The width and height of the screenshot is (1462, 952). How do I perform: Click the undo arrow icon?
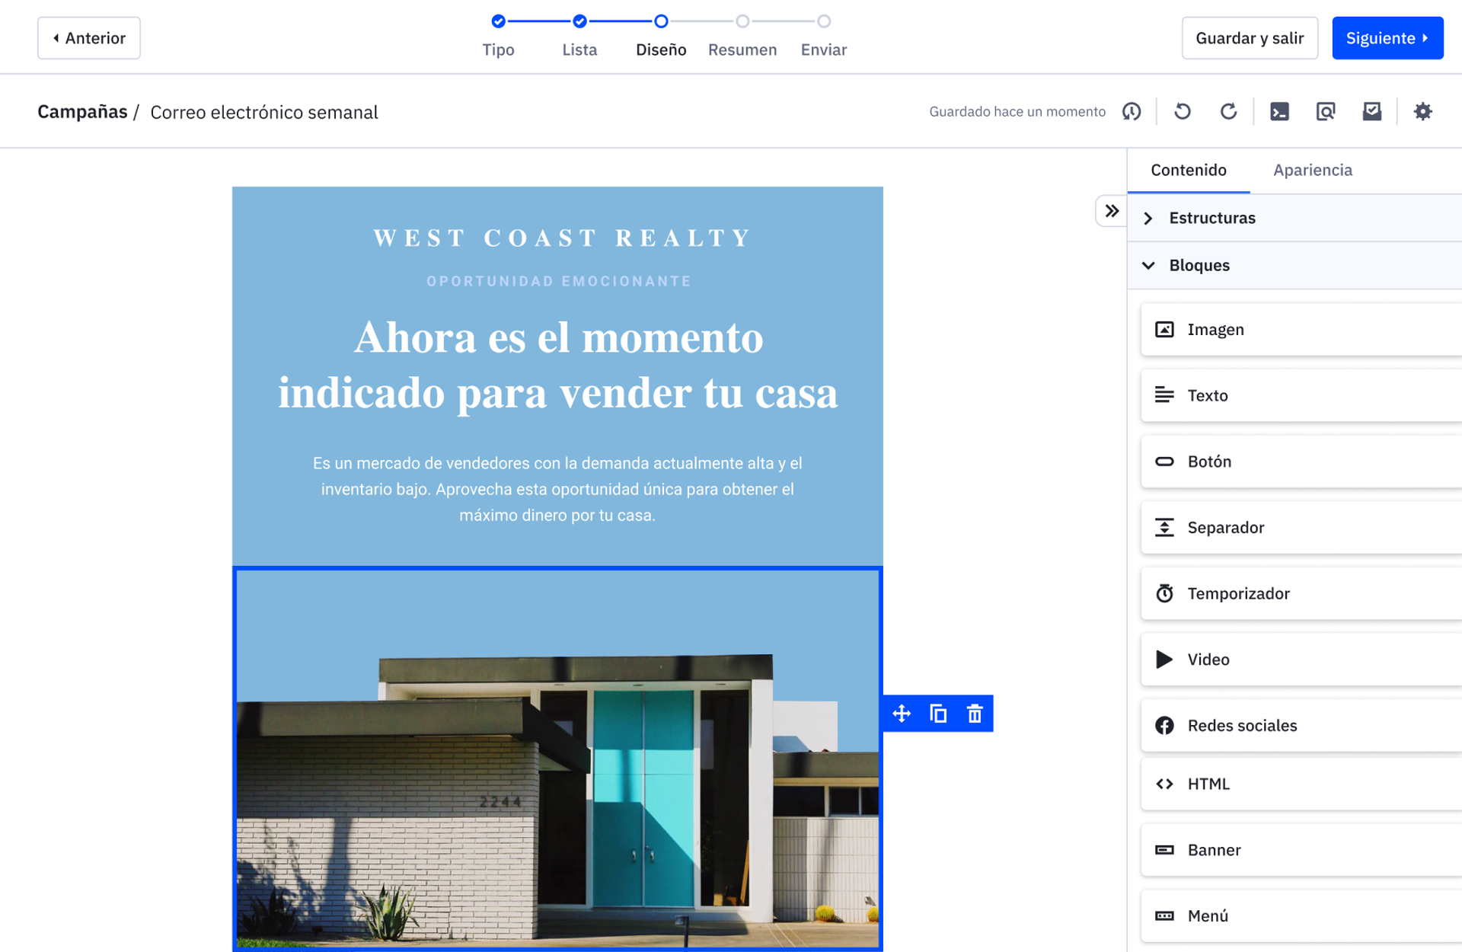coord(1182,112)
